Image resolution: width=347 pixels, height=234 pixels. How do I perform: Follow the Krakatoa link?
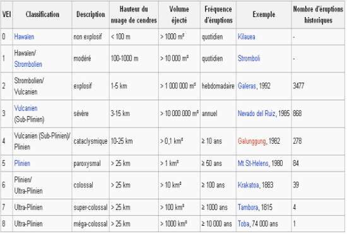point(249,185)
